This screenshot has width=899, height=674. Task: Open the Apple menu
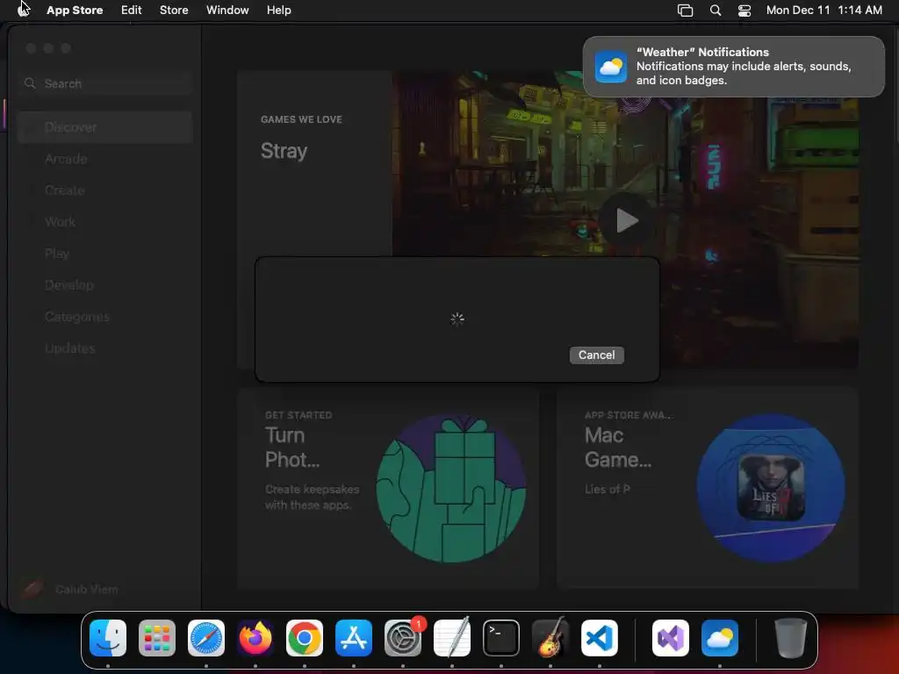coord(24,10)
